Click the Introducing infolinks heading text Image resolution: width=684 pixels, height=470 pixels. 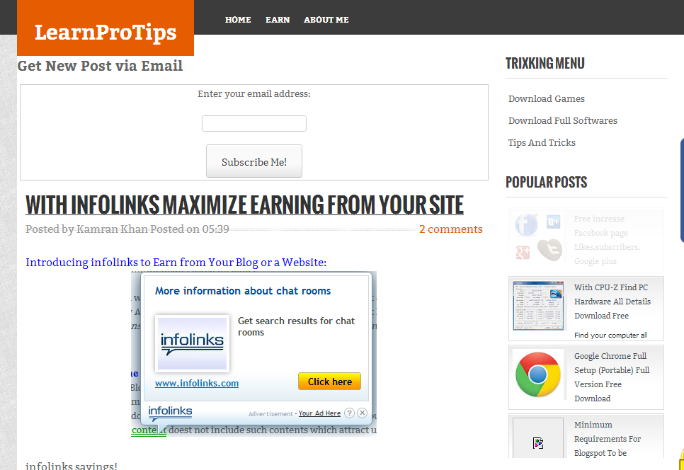[x=176, y=262]
